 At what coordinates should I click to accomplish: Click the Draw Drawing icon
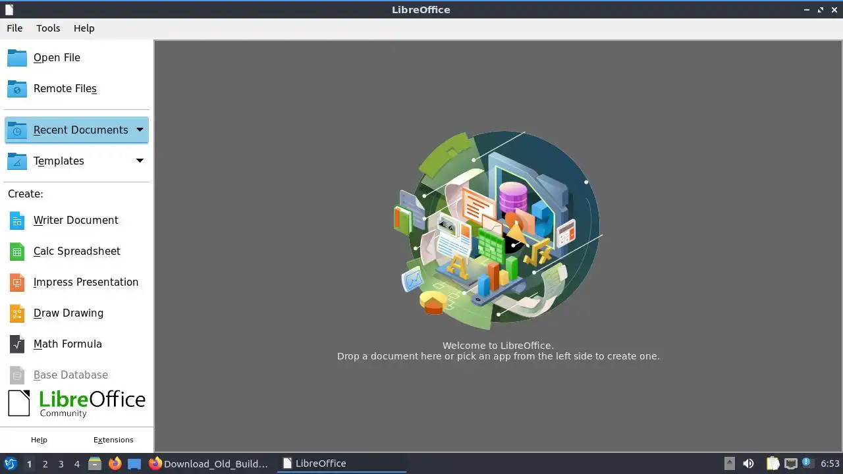17,313
